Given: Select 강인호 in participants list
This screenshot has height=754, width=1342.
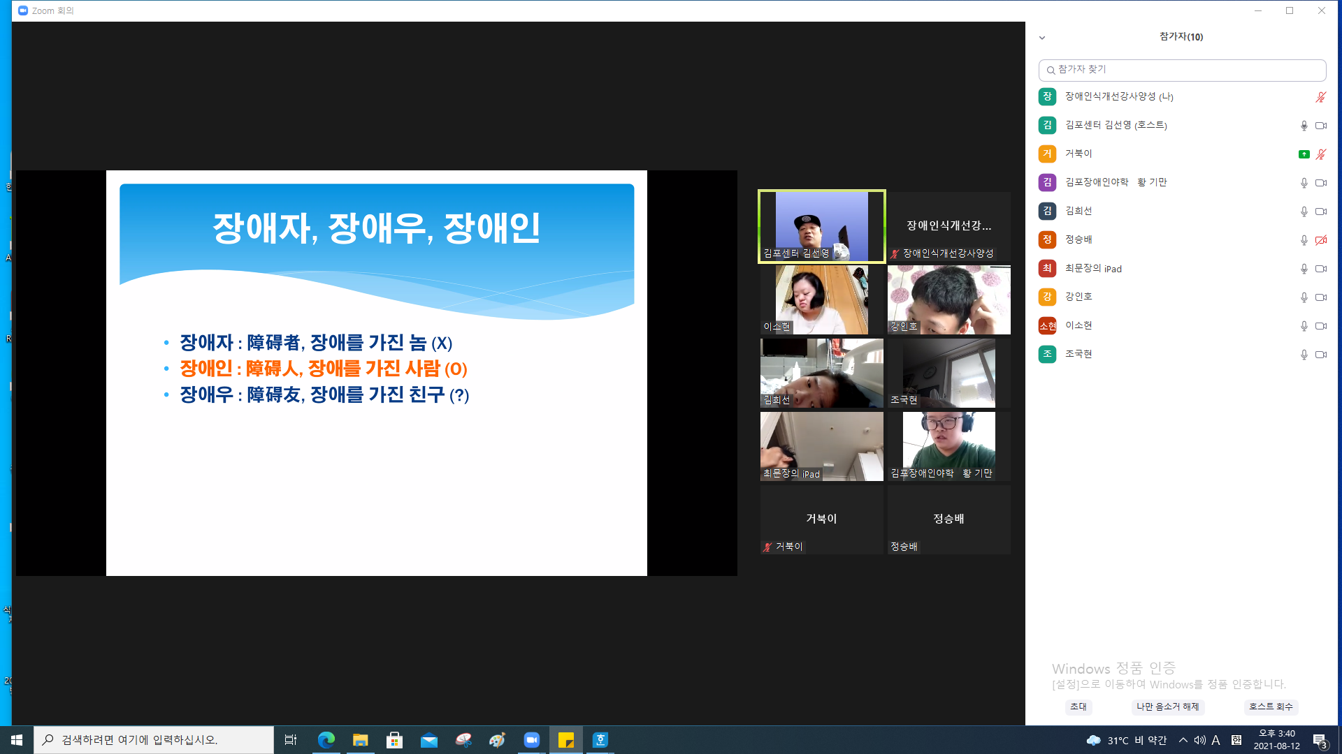Looking at the screenshot, I should click(x=1182, y=297).
